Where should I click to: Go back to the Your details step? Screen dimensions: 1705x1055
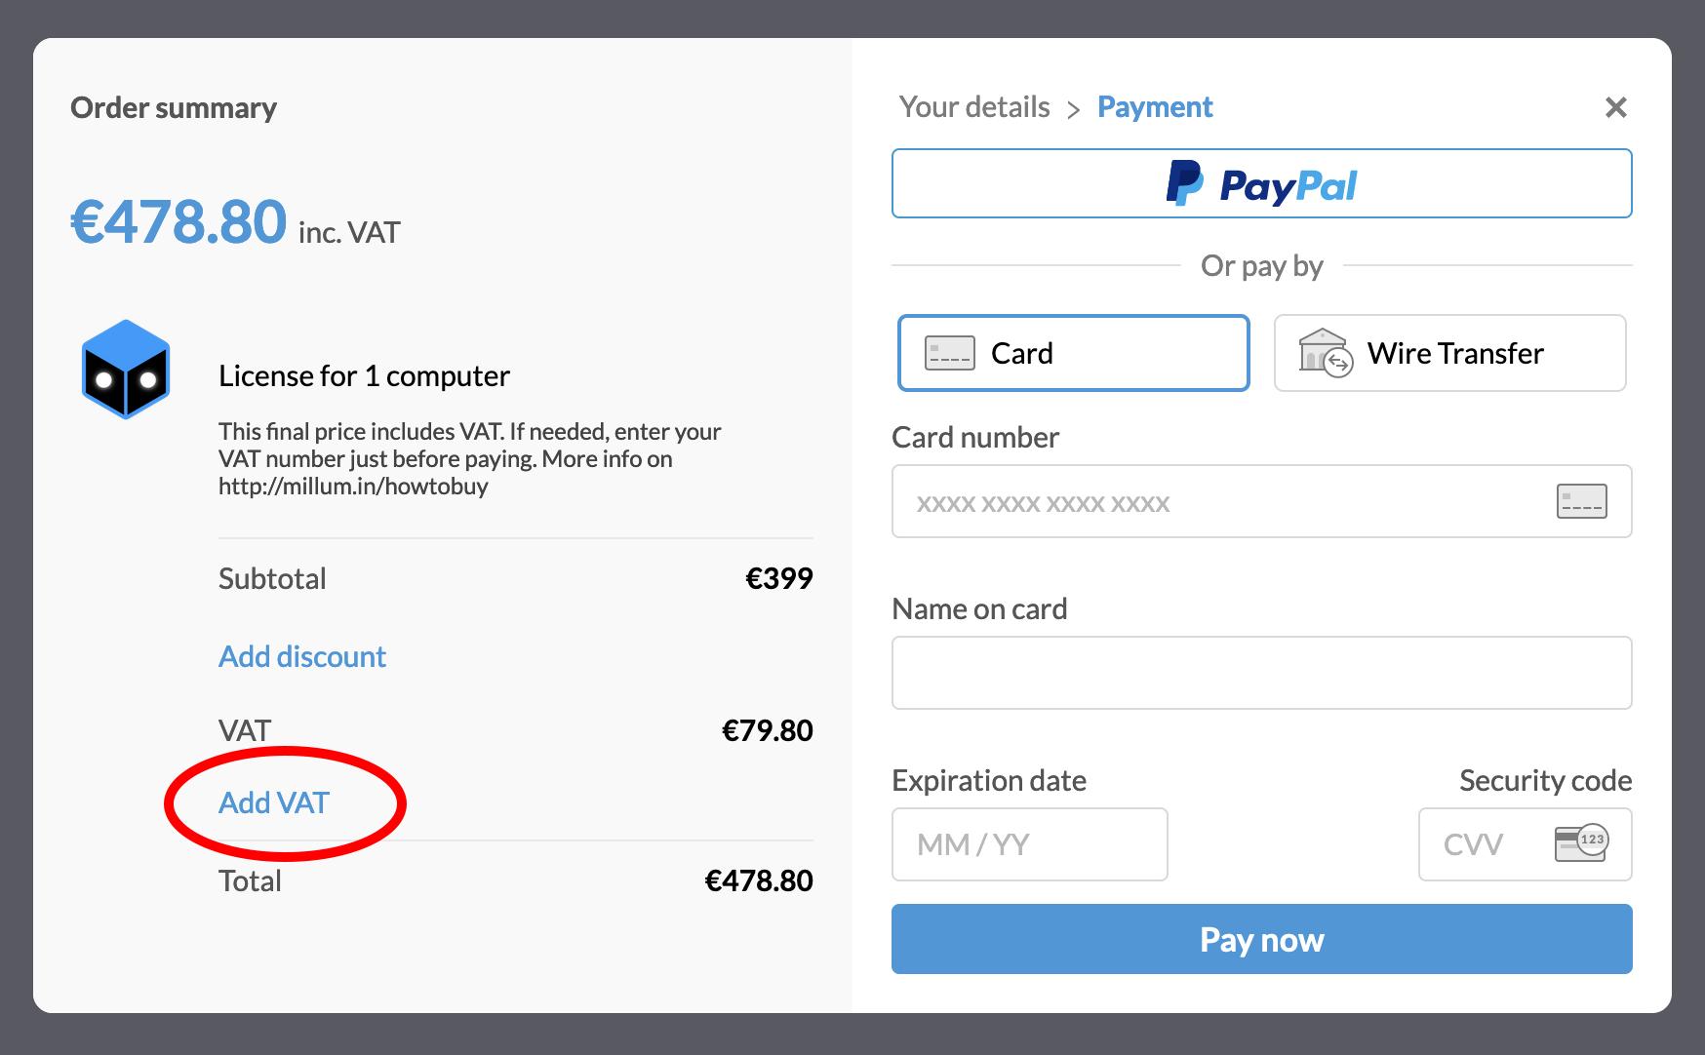coord(973,107)
